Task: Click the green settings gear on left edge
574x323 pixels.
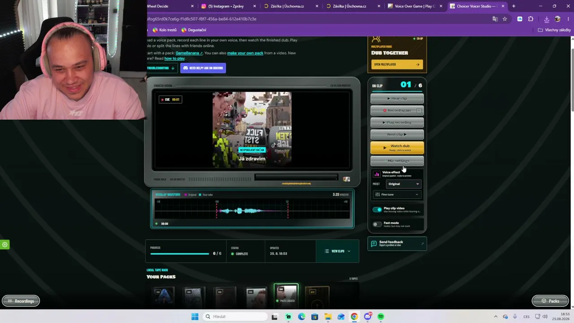Action: (x=5, y=244)
